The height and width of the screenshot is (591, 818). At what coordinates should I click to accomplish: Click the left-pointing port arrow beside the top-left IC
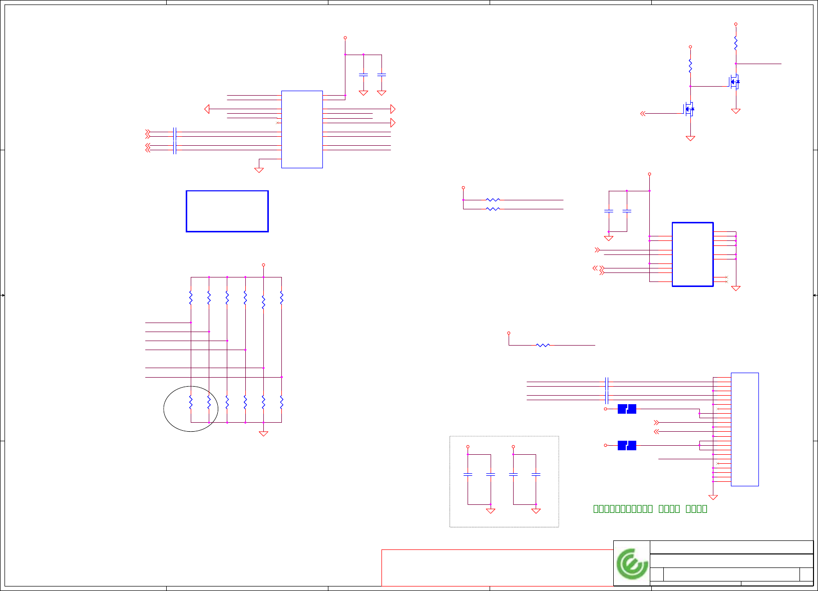coord(207,109)
